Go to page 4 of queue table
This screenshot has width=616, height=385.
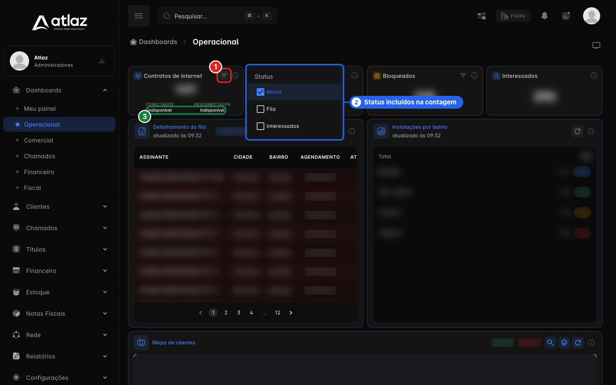pos(251,313)
